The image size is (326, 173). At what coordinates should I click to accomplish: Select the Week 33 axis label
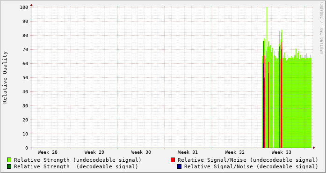click(282, 152)
